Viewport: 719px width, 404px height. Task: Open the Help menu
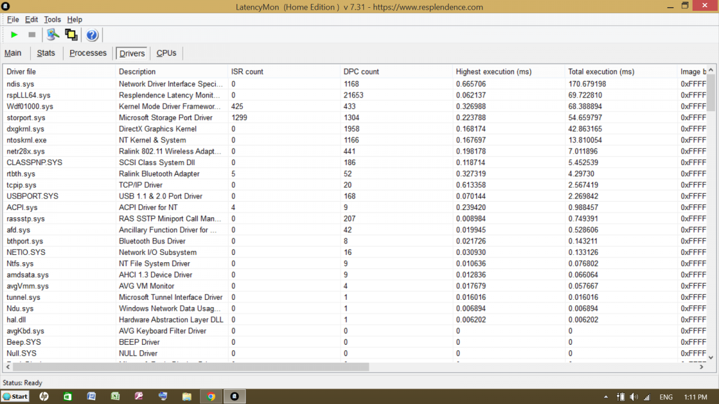point(75,20)
